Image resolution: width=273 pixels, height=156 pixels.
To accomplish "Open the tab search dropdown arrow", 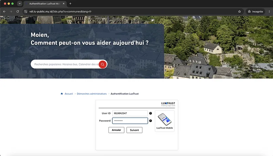I will (x=20, y=3).
